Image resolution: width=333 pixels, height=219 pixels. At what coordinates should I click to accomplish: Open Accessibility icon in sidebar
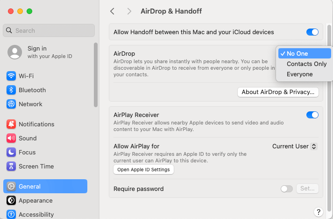point(11,214)
